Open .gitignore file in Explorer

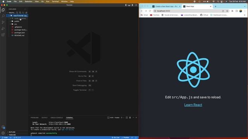click(x=17, y=27)
